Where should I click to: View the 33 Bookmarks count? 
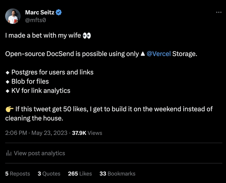pyautogui.click(x=117, y=174)
